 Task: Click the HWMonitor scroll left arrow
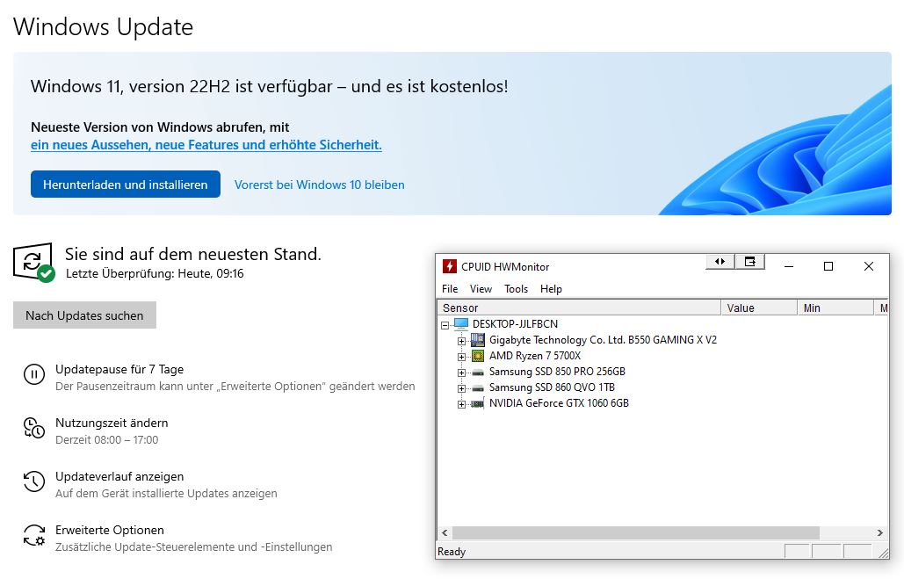[x=445, y=532]
